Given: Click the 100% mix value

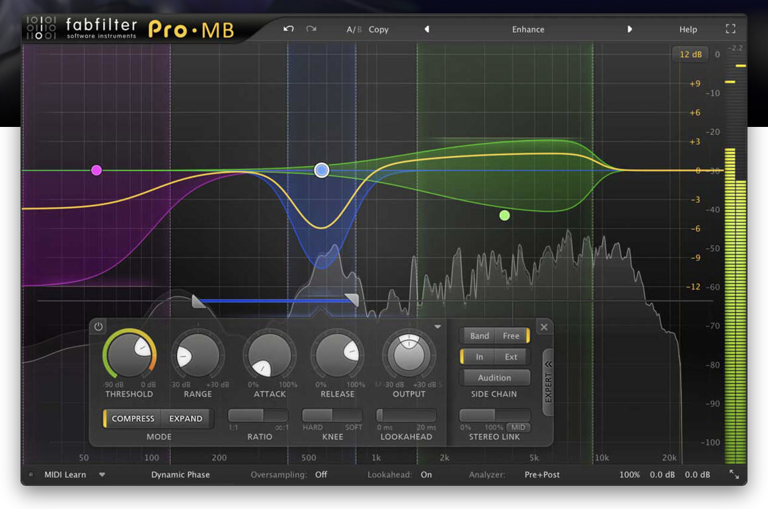Looking at the screenshot, I should [629, 474].
